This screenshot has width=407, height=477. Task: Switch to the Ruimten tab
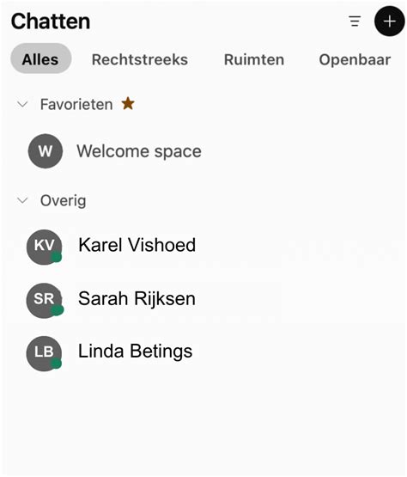(x=254, y=59)
